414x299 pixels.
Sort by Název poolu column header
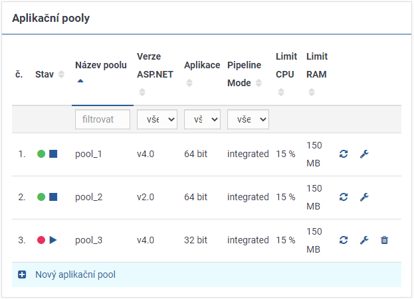pos(101,66)
